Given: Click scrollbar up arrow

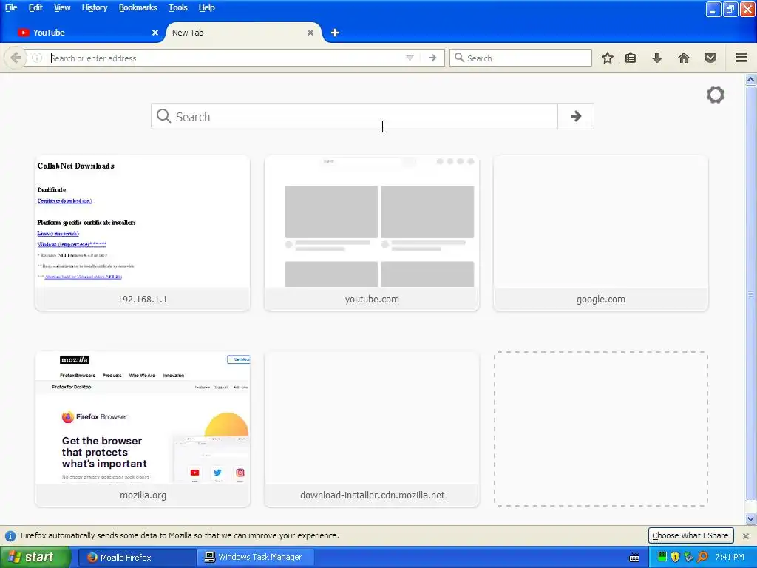Looking at the screenshot, I should [751, 79].
